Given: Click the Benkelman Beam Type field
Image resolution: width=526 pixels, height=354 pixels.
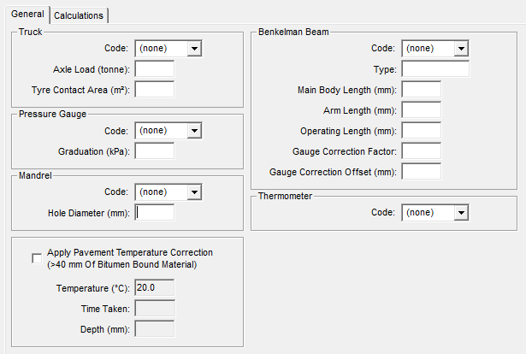Looking at the screenshot, I should [x=434, y=69].
